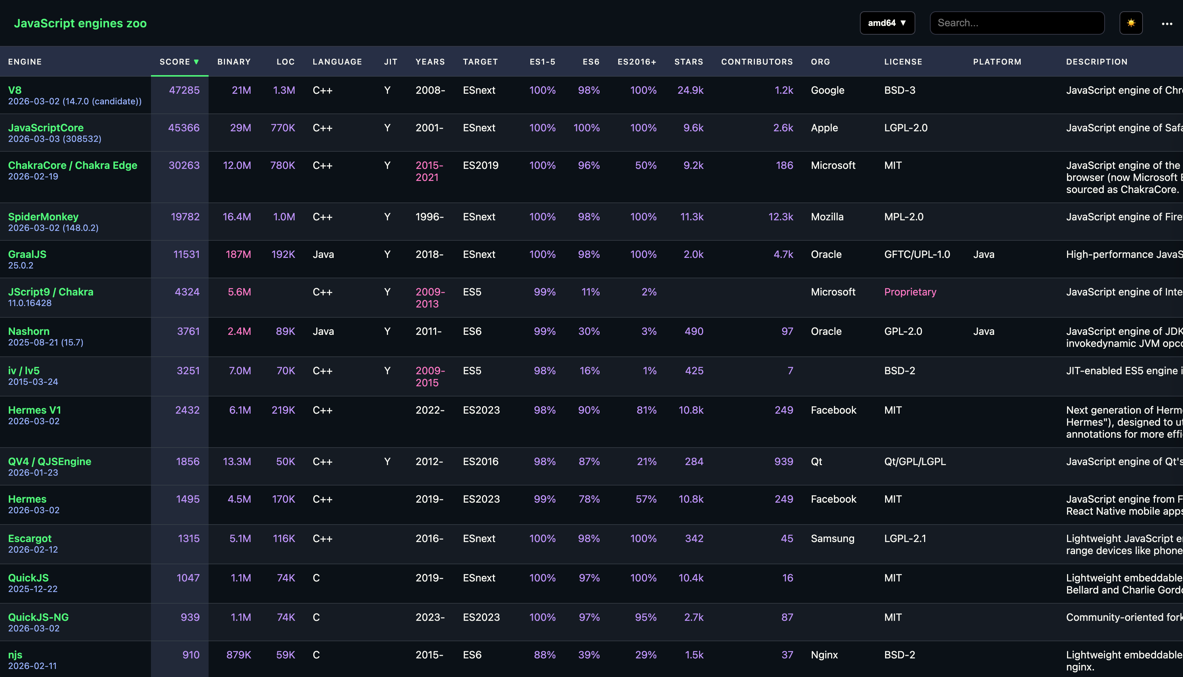Open the QuickJS-NG engine link
Image resolution: width=1183 pixels, height=677 pixels.
pyautogui.click(x=38, y=617)
